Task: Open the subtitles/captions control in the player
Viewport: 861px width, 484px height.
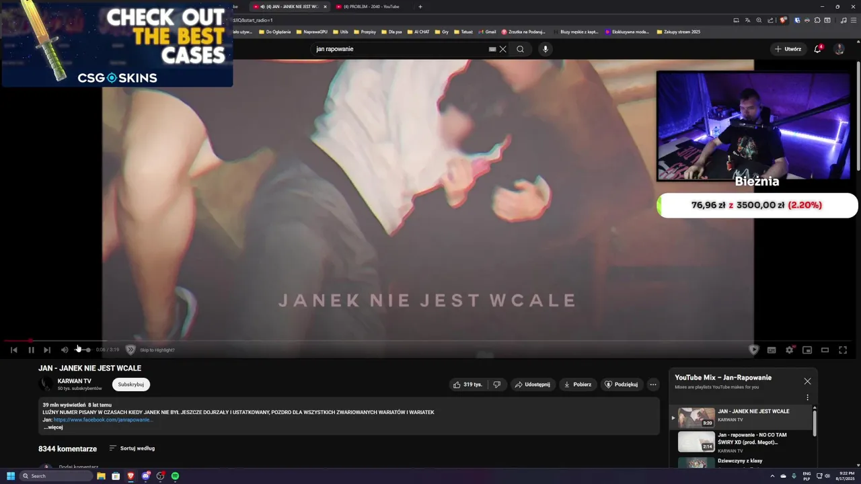Action: click(772, 350)
